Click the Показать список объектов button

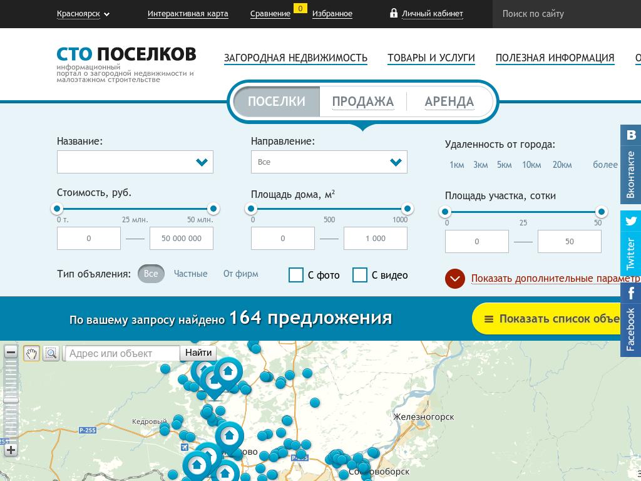point(551,319)
